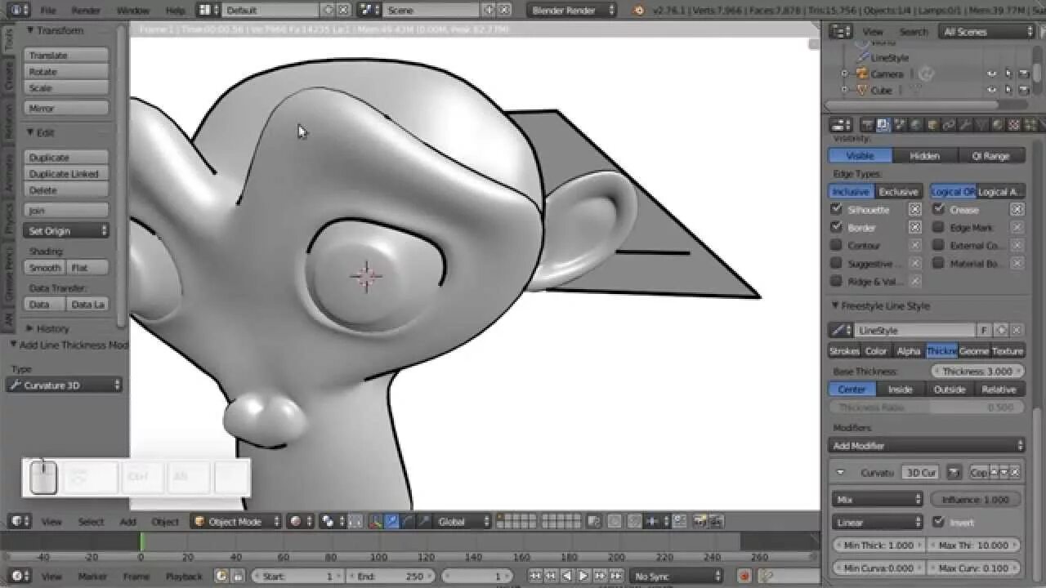1046x588 pixels.
Task: Adjust the base Thickness 3.000 slider
Action: pyautogui.click(x=976, y=371)
